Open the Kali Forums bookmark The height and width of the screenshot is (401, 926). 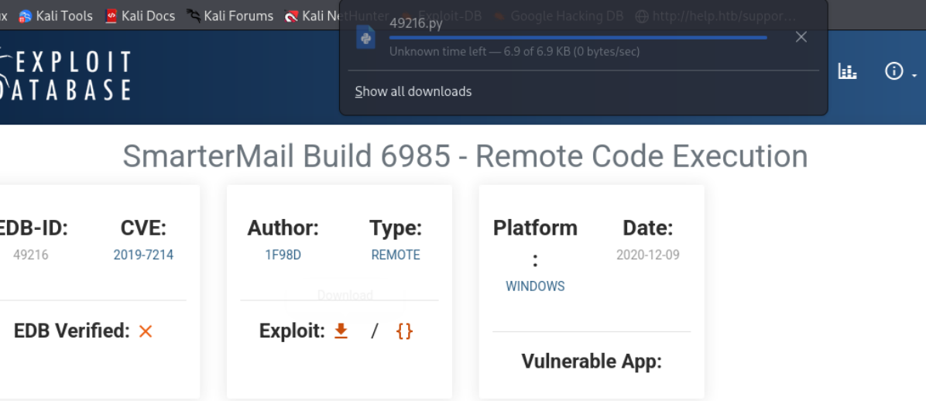click(230, 15)
